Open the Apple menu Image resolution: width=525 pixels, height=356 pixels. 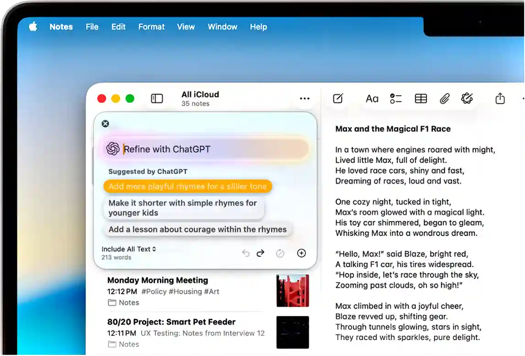pos(33,27)
